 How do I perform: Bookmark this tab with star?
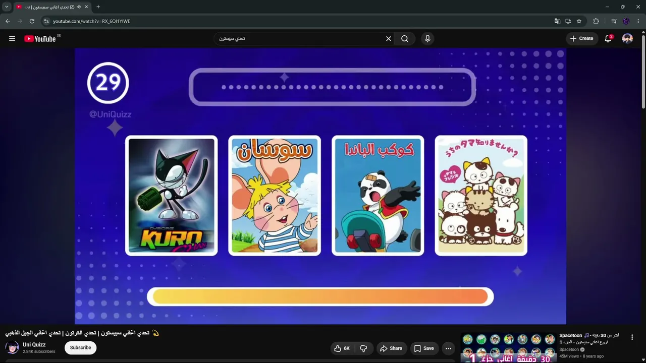coord(579,21)
